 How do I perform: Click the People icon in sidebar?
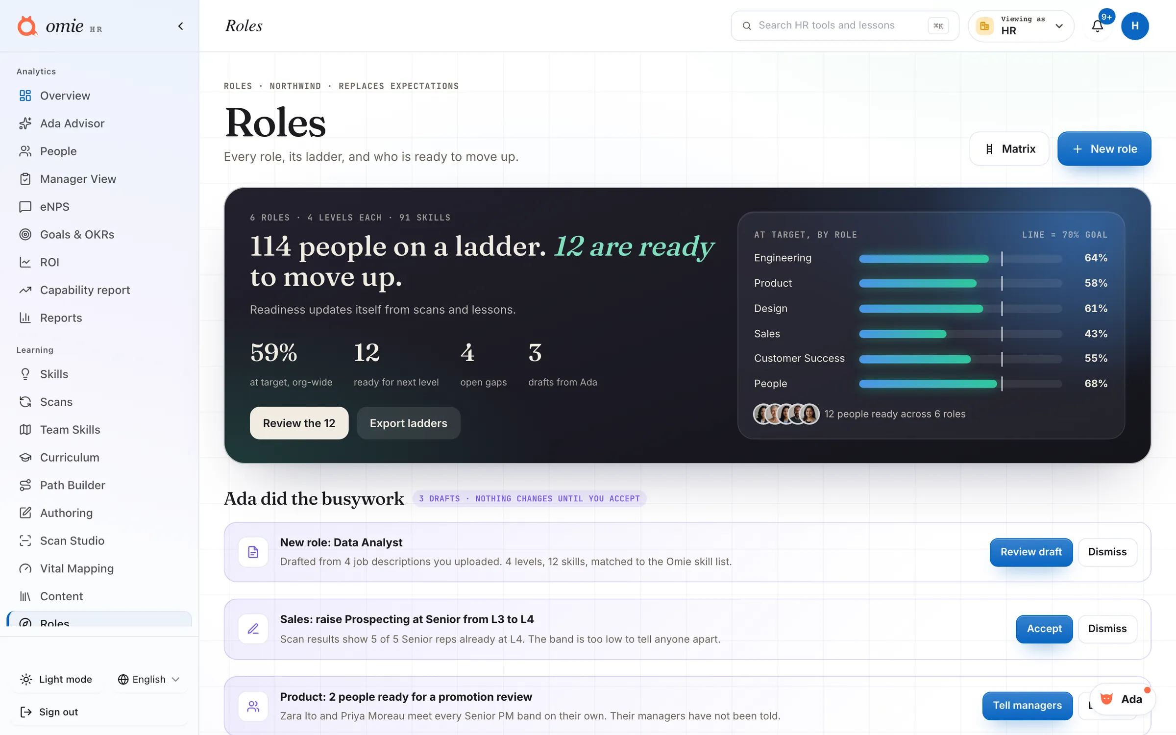pyautogui.click(x=25, y=151)
